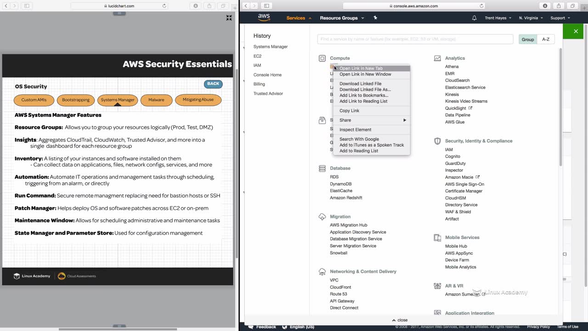Click the Networking & Content Delivery icon
This screenshot has height=331, width=588.
pyautogui.click(x=322, y=272)
